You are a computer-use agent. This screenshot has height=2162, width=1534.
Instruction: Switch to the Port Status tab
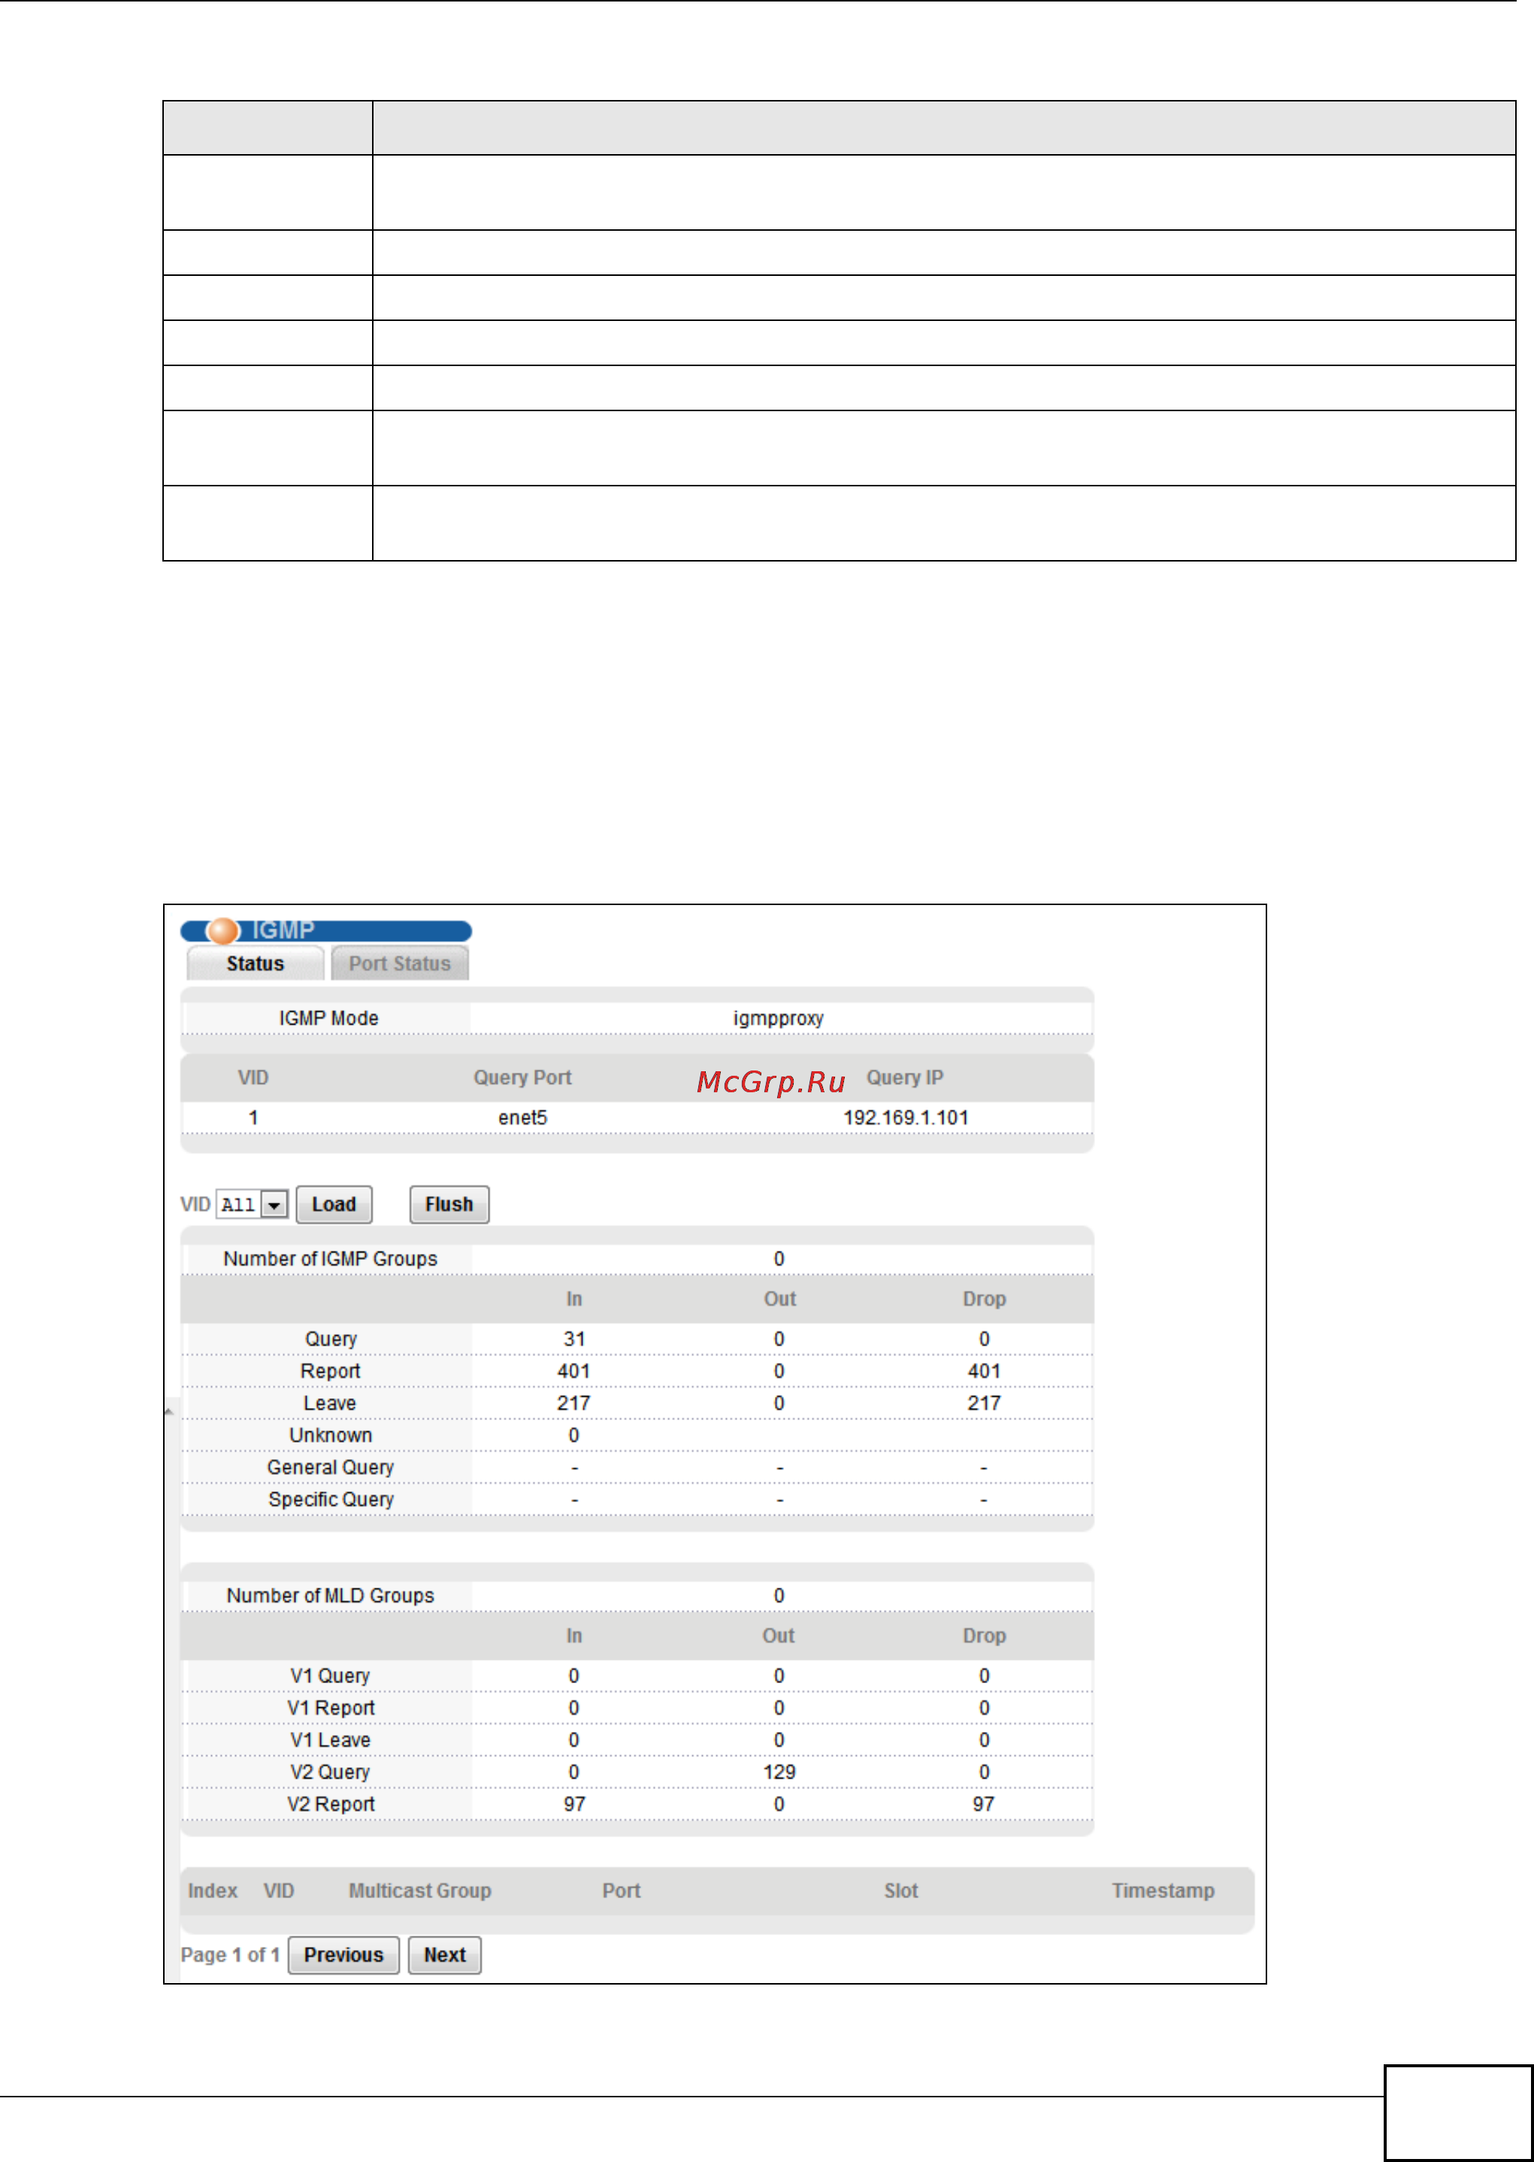click(x=400, y=964)
